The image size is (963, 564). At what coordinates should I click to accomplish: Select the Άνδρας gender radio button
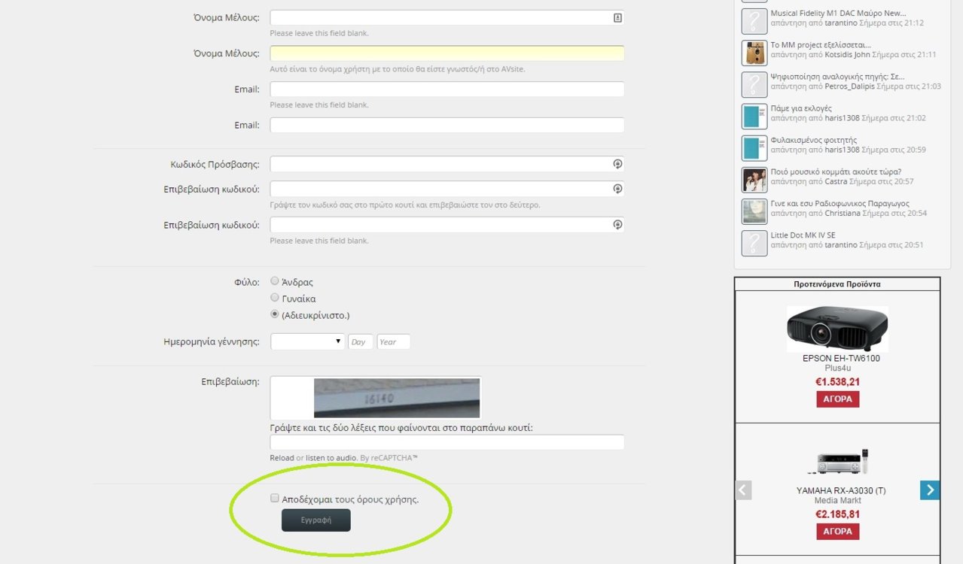[x=275, y=281]
